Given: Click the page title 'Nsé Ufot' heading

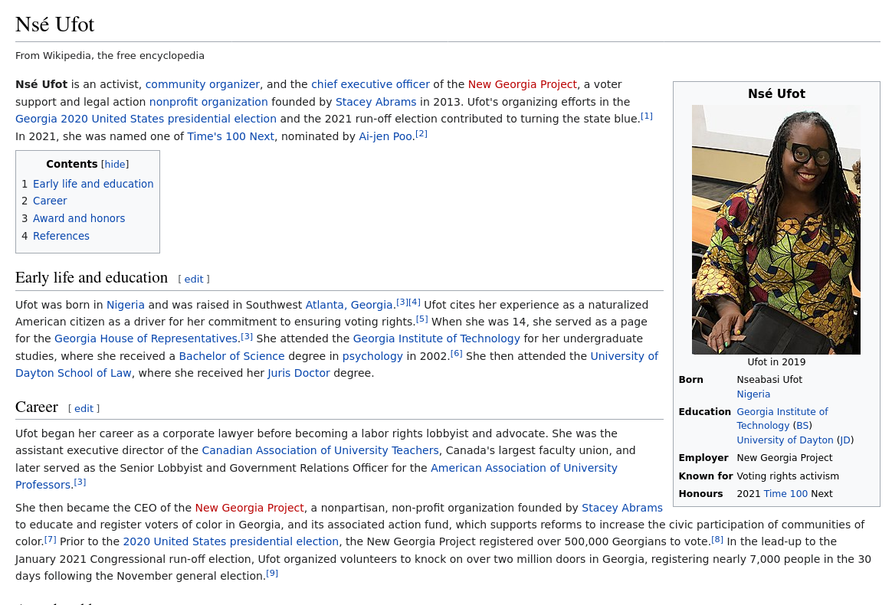Looking at the screenshot, I should point(54,25).
